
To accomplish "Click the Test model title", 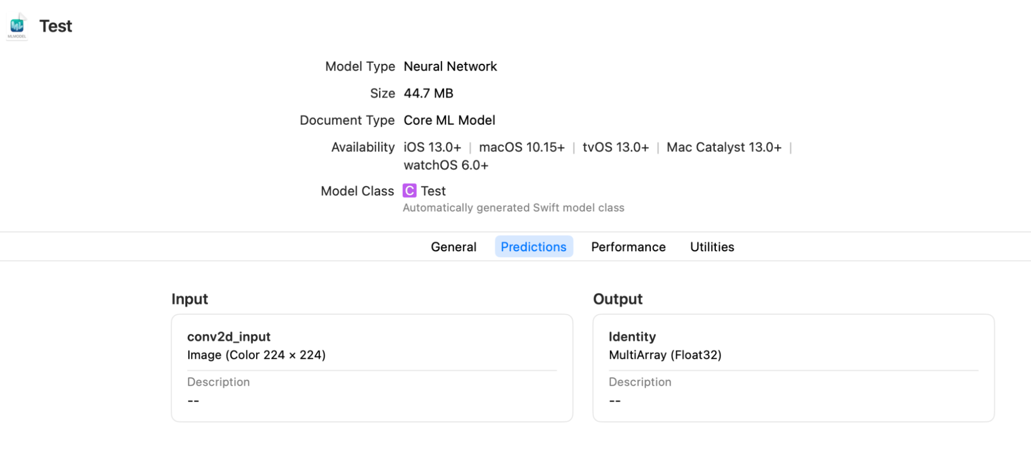I will tap(56, 26).
